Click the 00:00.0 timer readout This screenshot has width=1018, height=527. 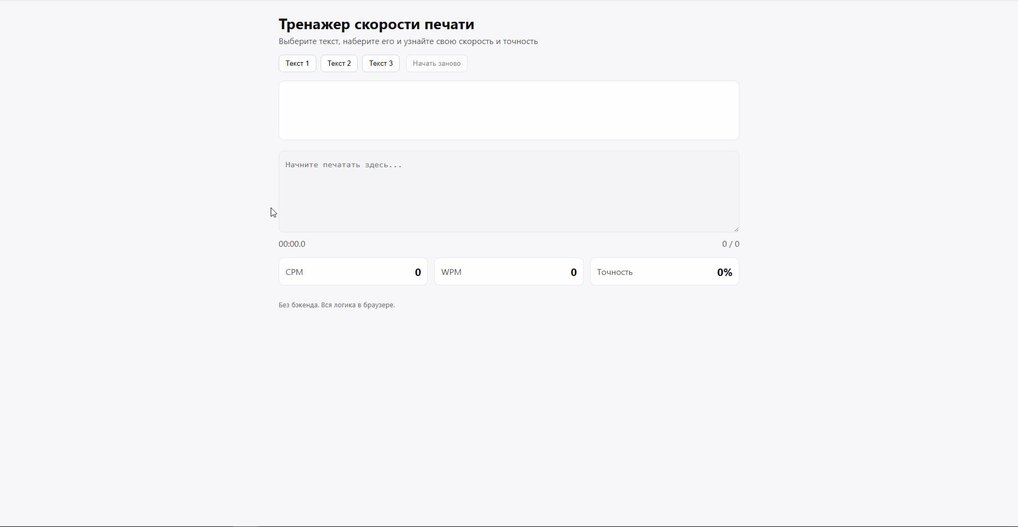coord(292,244)
